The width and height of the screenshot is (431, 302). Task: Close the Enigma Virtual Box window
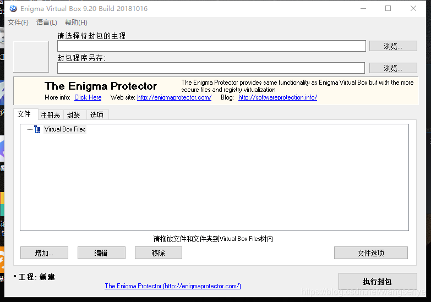(x=413, y=8)
